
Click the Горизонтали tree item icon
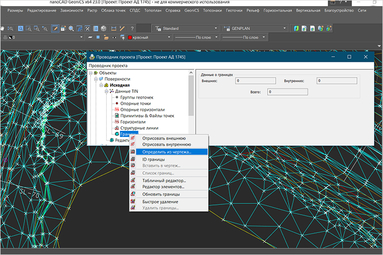[x=117, y=122]
